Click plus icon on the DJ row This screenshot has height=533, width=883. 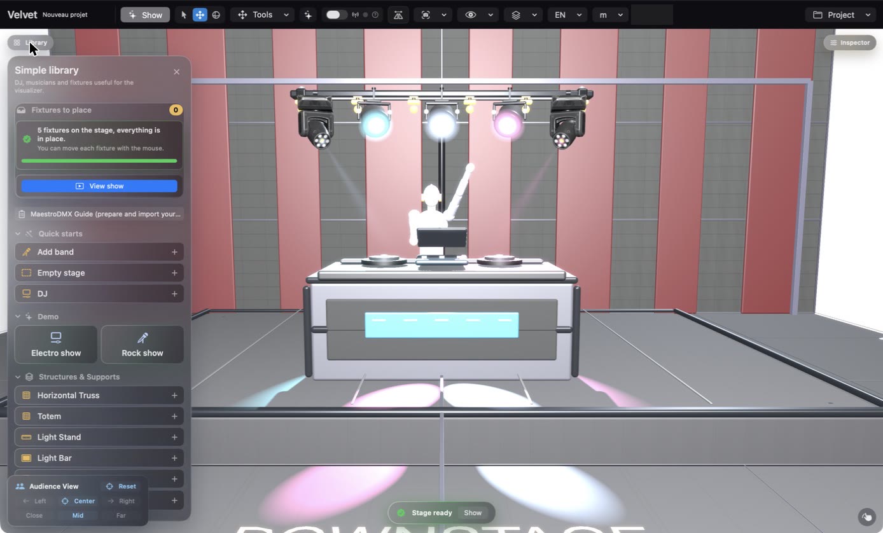pos(174,294)
